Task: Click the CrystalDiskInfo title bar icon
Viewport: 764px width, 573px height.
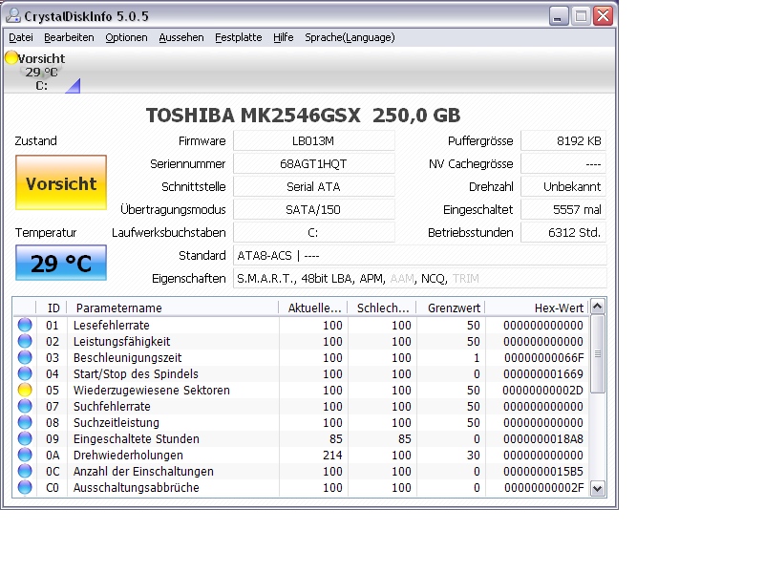Action: (13, 15)
